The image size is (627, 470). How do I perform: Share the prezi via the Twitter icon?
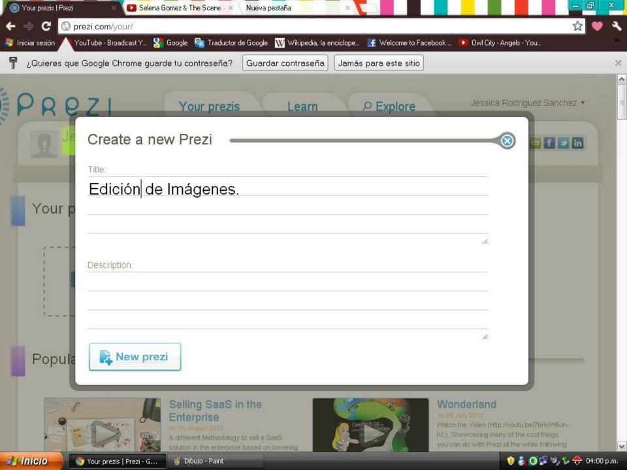563,142
